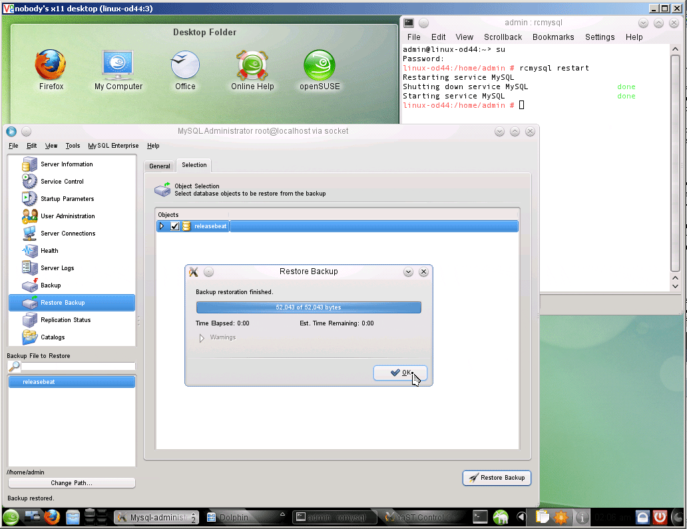This screenshot has width=687, height=529.
Task: Open Online Help desktop icon
Action: [x=252, y=70]
